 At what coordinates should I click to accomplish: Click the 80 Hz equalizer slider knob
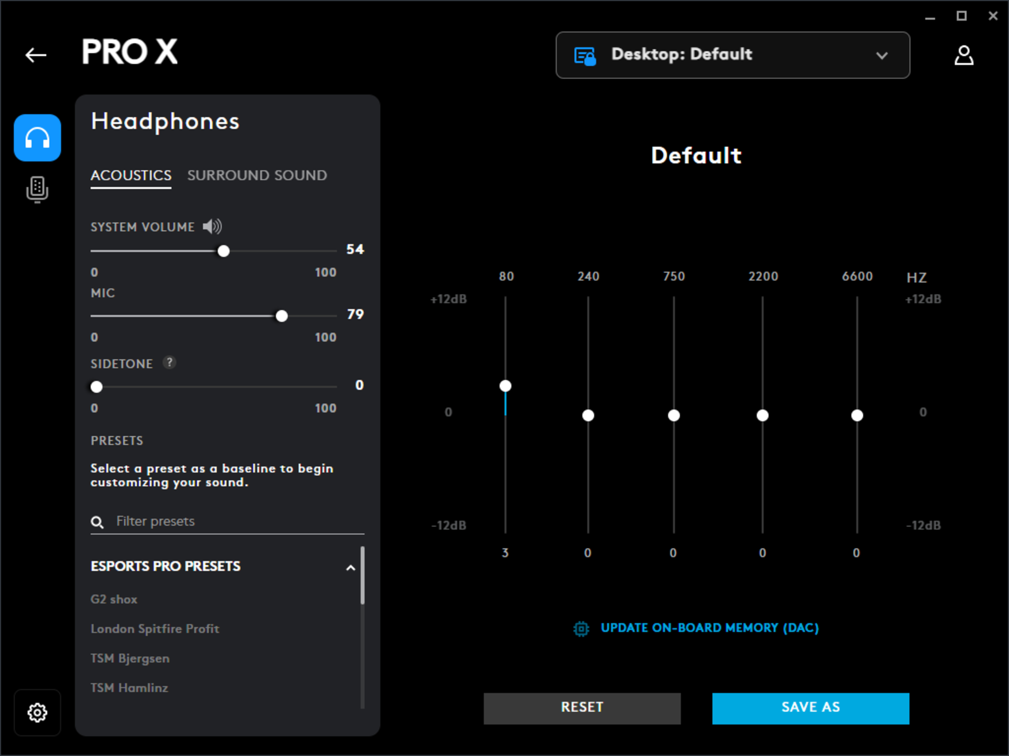tap(505, 386)
